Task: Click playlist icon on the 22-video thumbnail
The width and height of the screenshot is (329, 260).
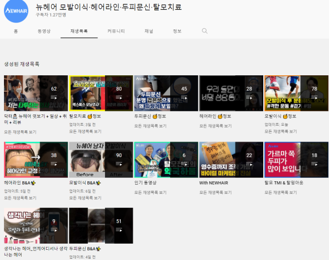Action: click(249, 164)
